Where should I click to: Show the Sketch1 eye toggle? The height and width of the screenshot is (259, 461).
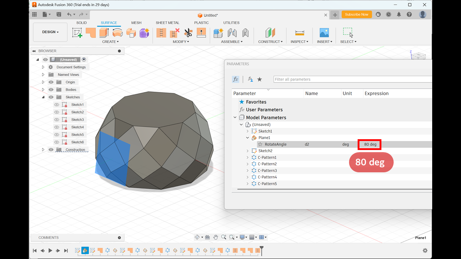[57, 105]
